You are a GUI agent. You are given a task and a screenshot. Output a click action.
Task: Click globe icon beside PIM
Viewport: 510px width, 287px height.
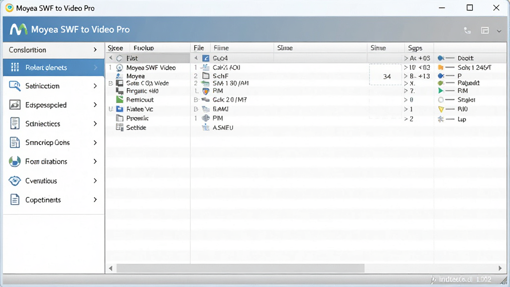tap(206, 118)
